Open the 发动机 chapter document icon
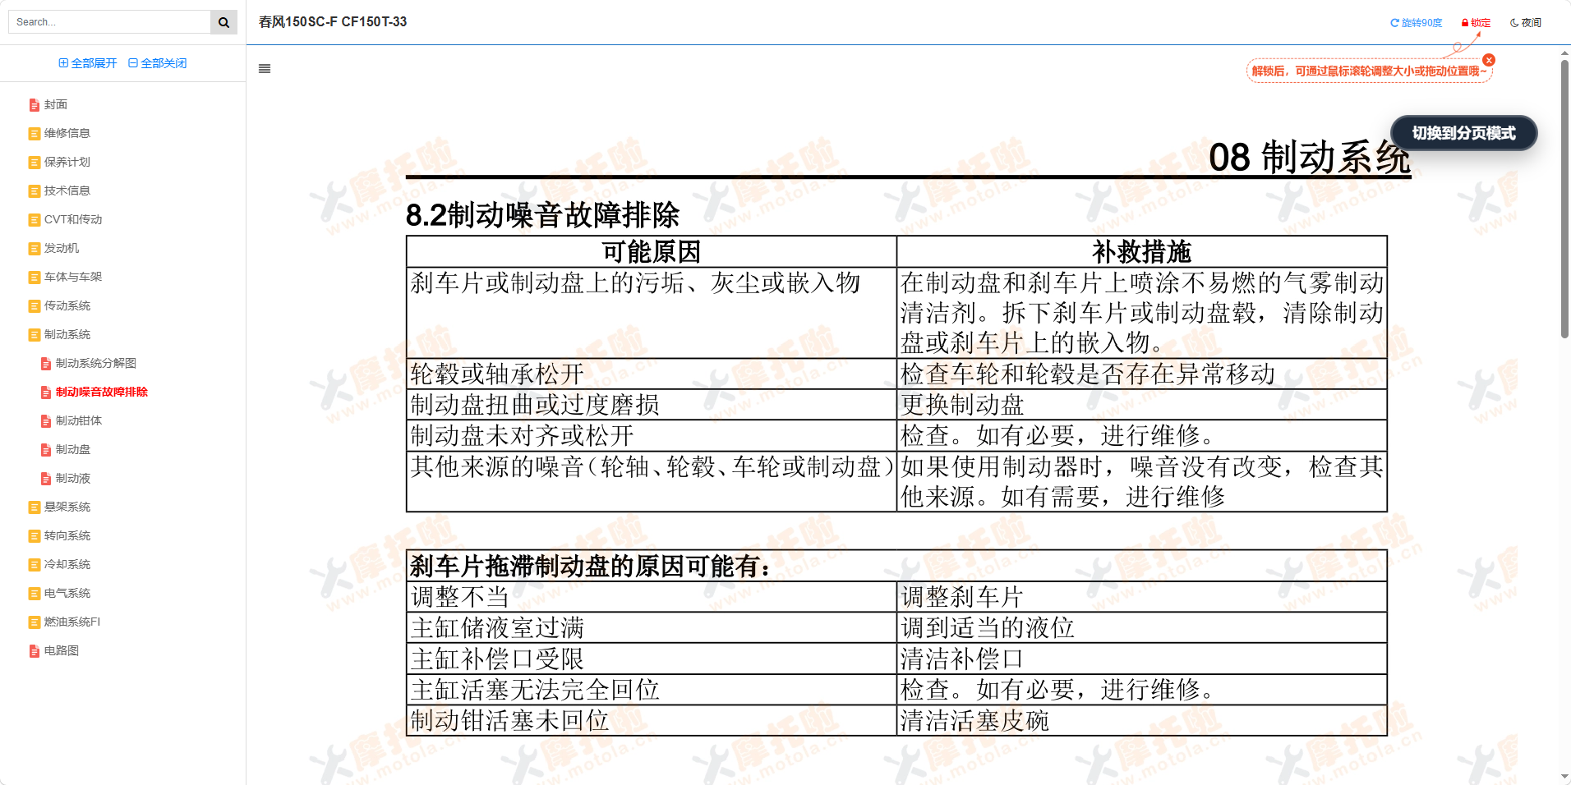Screen dimensions: 1571x785 [x=34, y=248]
